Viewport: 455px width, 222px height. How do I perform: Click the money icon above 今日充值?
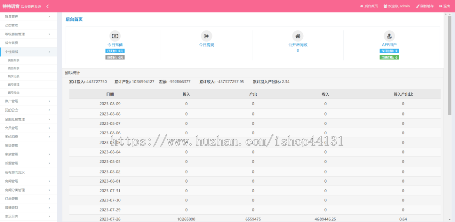(115, 36)
